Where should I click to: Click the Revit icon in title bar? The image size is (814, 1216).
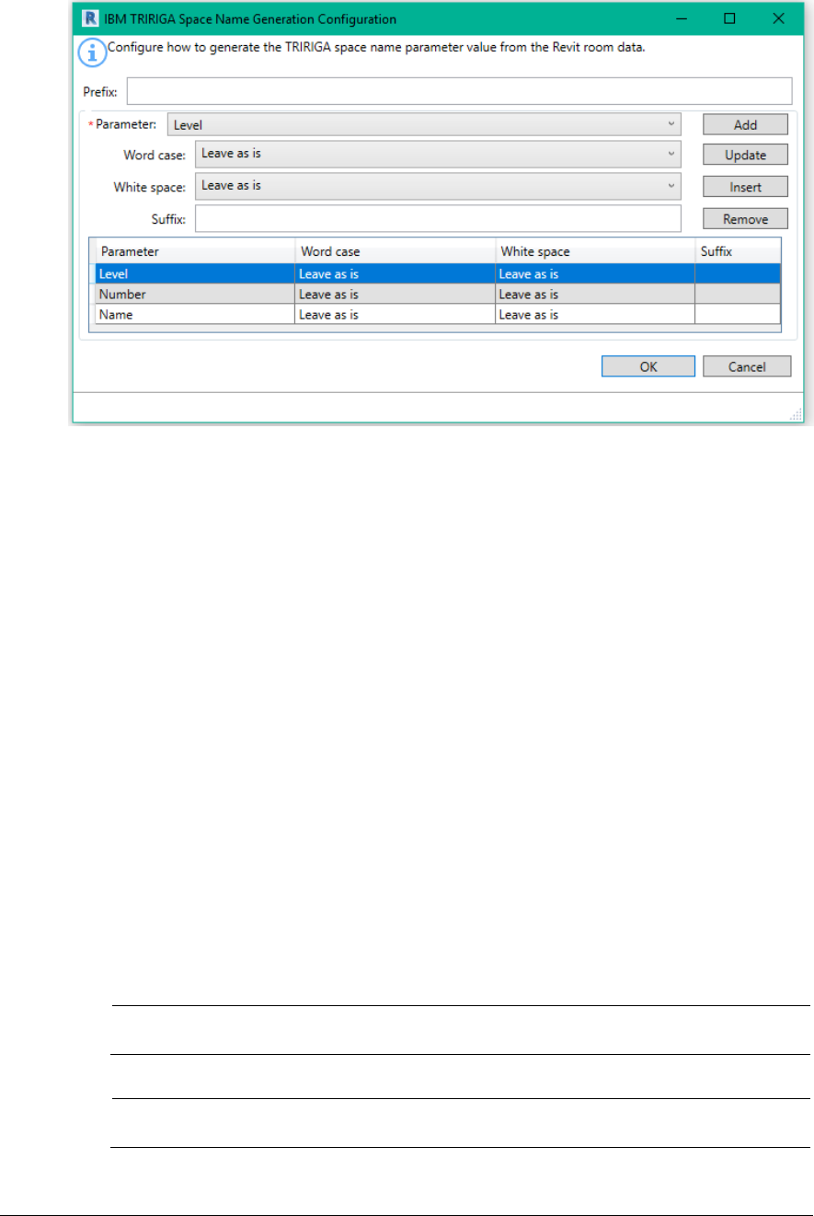90,18
